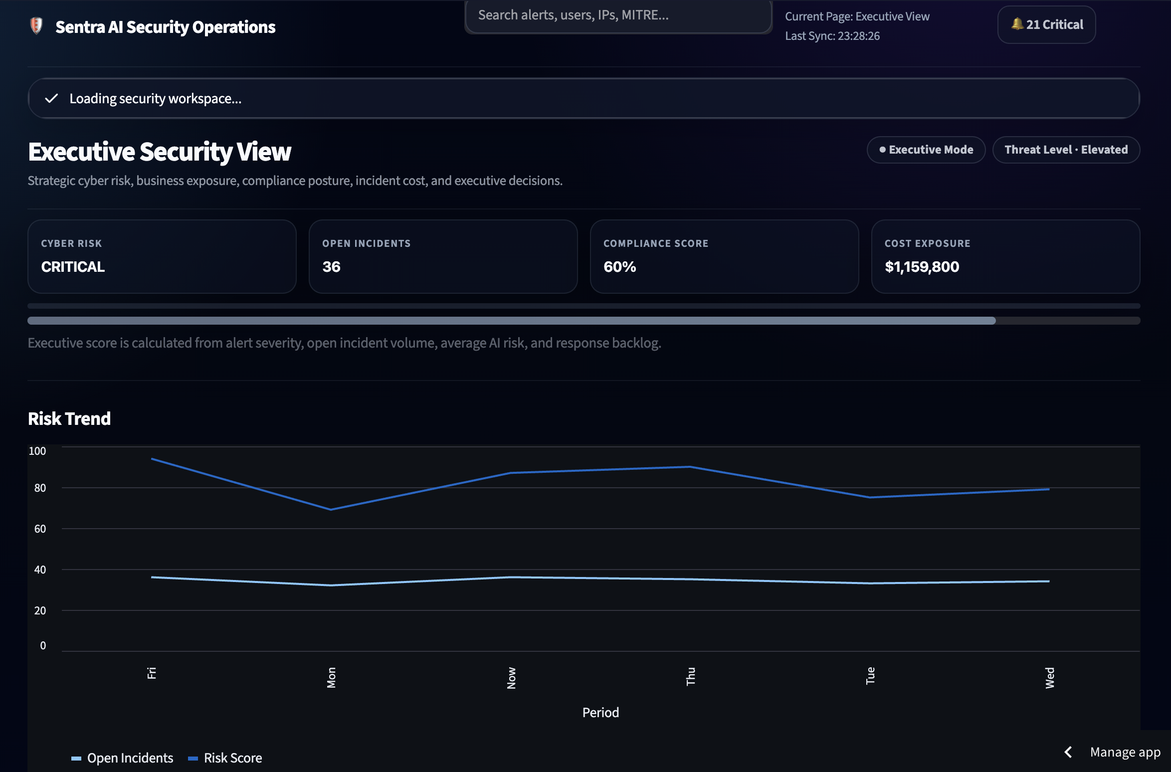This screenshot has width=1171, height=772.
Task: Click the Open Incidents legend color marker
Action: coord(76,759)
